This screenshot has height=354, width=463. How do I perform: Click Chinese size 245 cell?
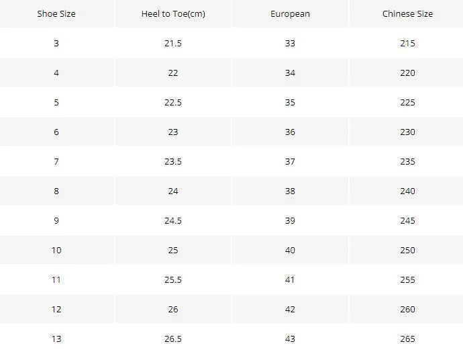click(x=407, y=221)
